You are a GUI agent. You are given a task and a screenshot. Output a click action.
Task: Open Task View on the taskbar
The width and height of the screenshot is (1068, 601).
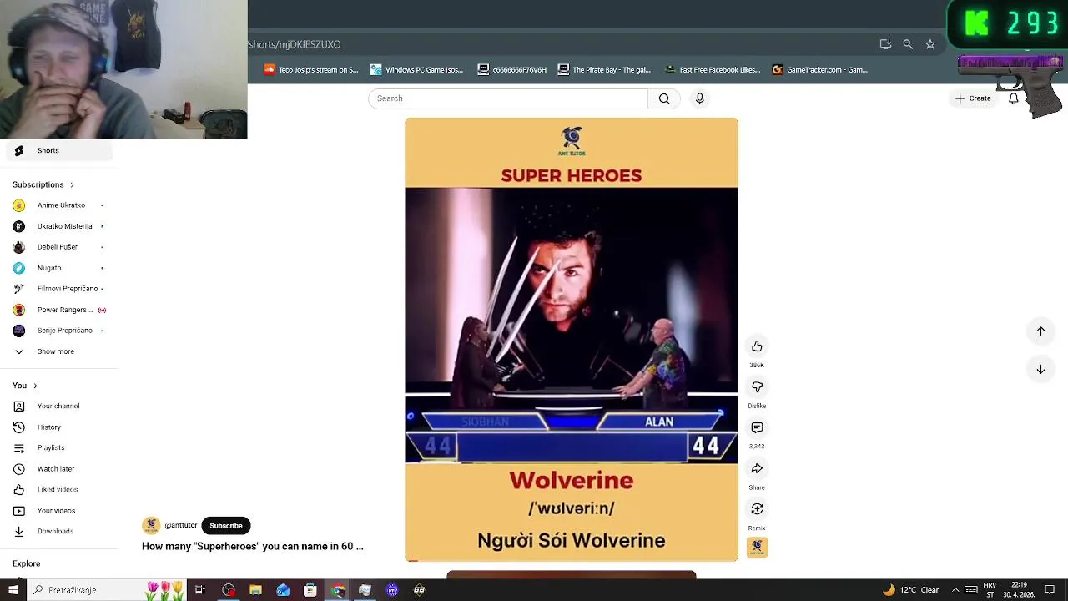(x=200, y=590)
